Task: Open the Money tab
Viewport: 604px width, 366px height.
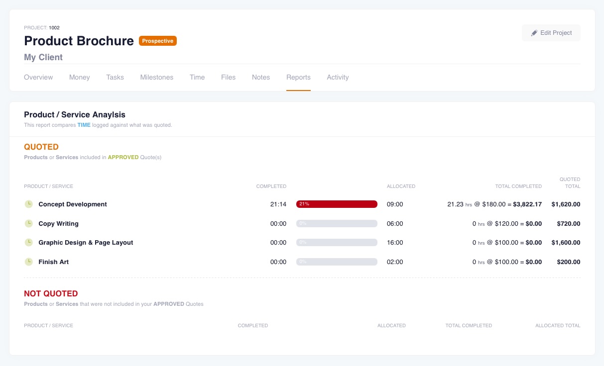Action: point(79,77)
